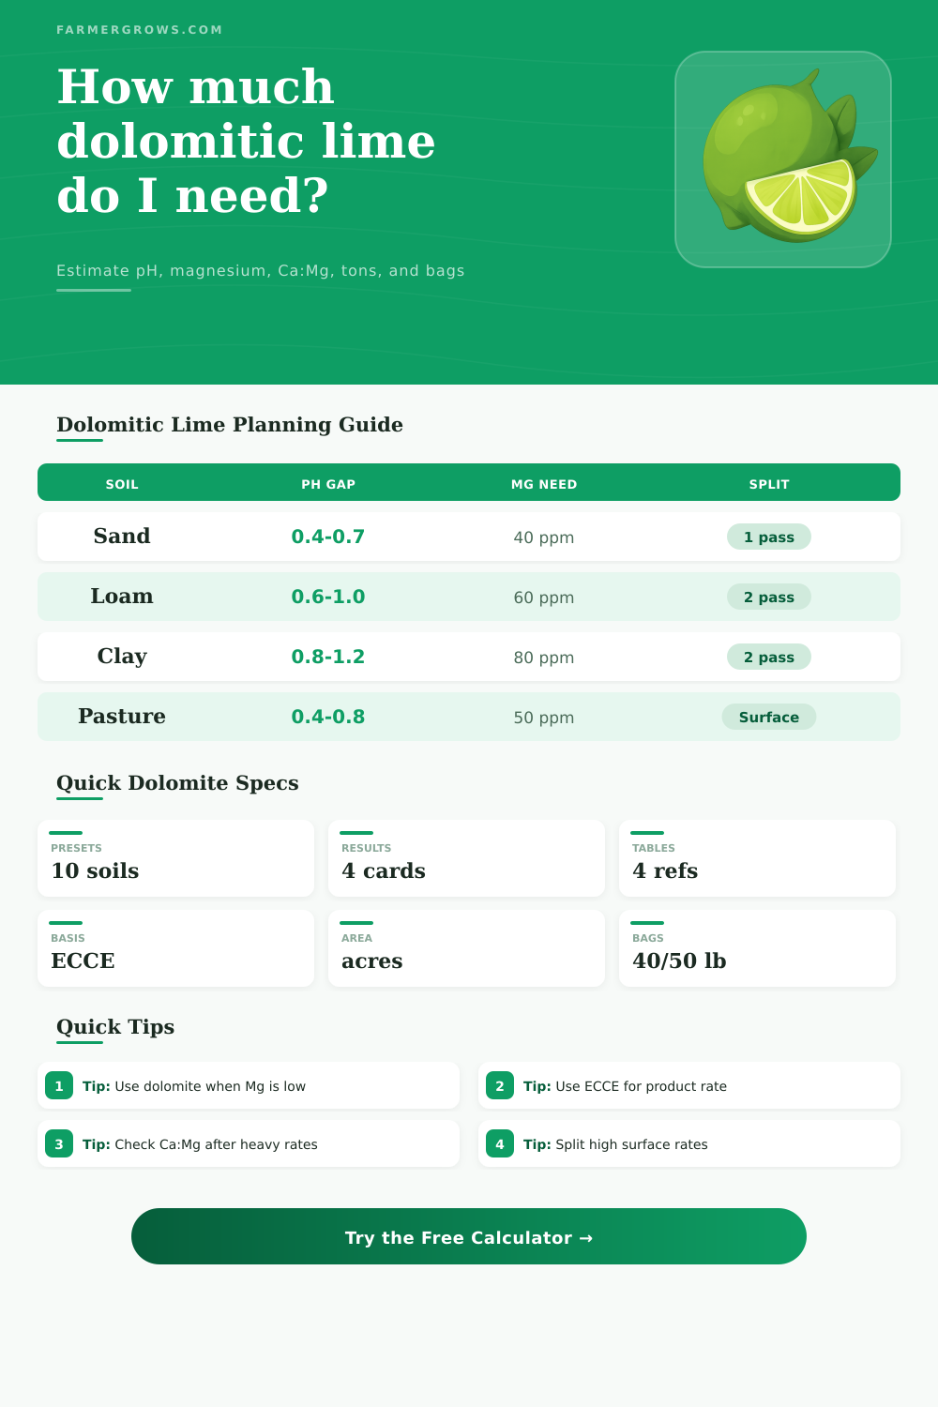Click the tip number 2 badge
Screen dimensions: 938x1407
pyautogui.click(x=500, y=1085)
